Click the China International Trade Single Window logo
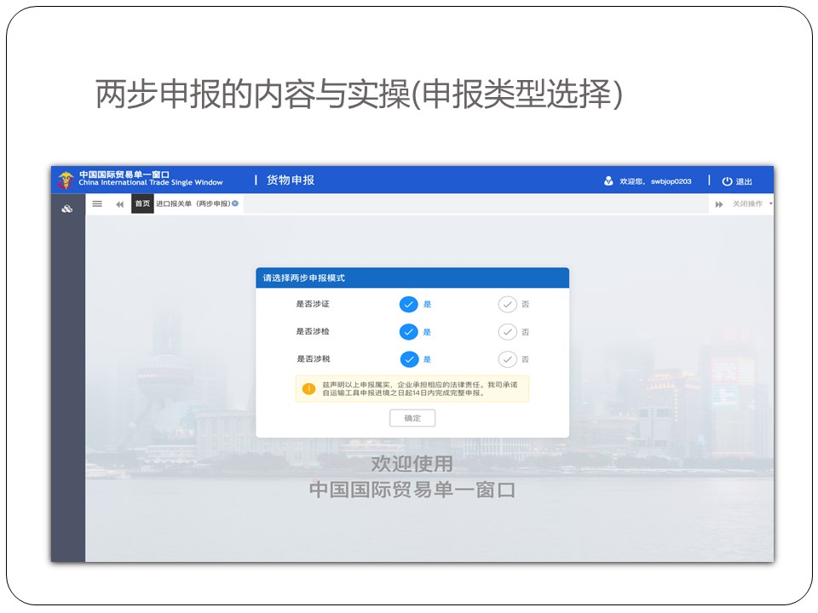Viewport: 818px width, 613px height. coord(66,180)
